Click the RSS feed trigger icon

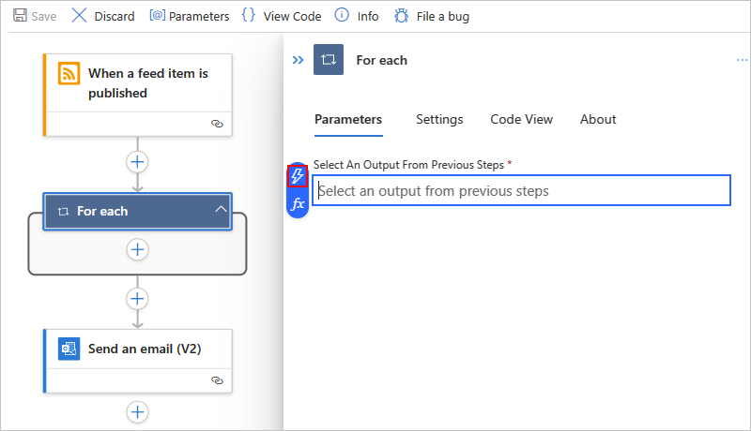click(69, 73)
